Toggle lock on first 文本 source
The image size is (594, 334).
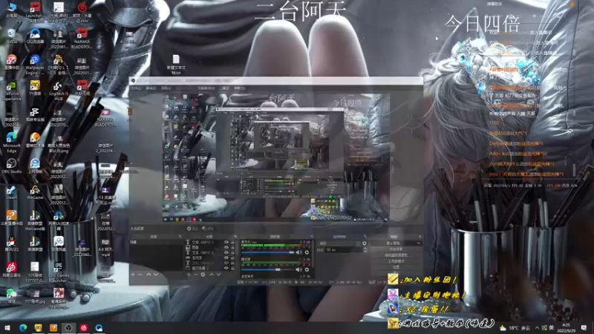click(232, 242)
